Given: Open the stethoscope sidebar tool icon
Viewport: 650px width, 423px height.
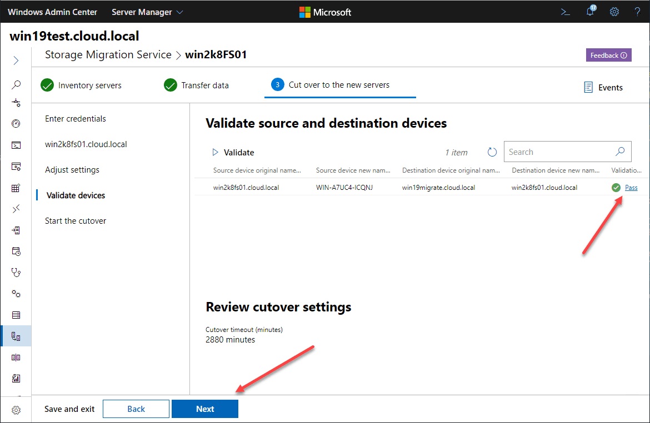Looking at the screenshot, I should pyautogui.click(x=16, y=273).
